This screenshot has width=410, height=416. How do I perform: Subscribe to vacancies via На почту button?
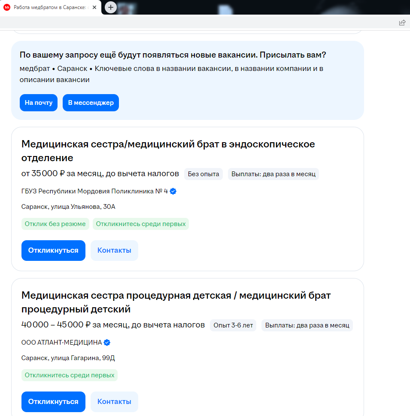pyautogui.click(x=39, y=103)
